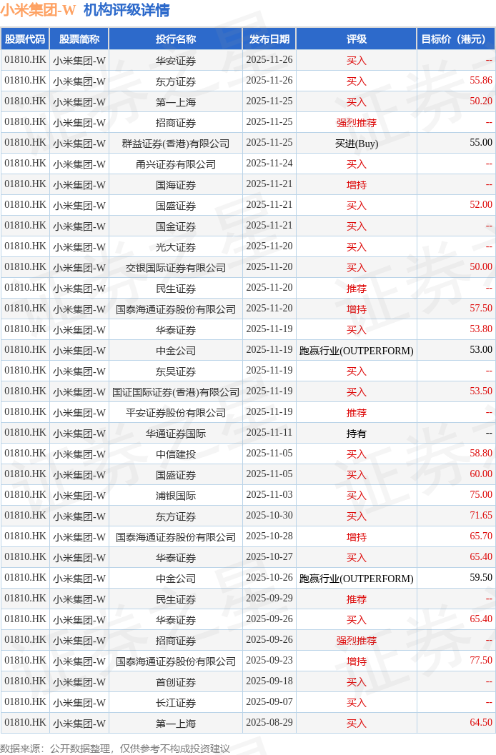Image resolution: width=496 pixels, height=755 pixels.
Task: Select target price 50.20
Action: coord(480,101)
